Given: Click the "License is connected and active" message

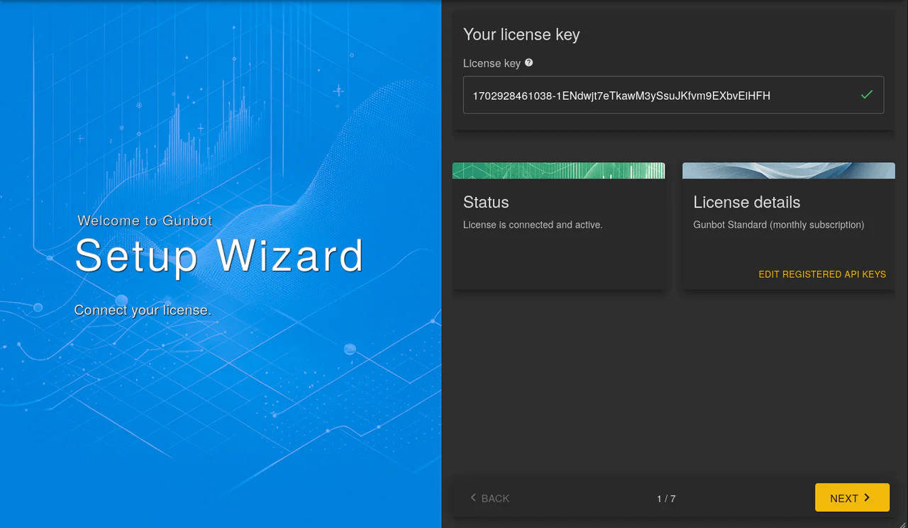Looking at the screenshot, I should coord(533,225).
